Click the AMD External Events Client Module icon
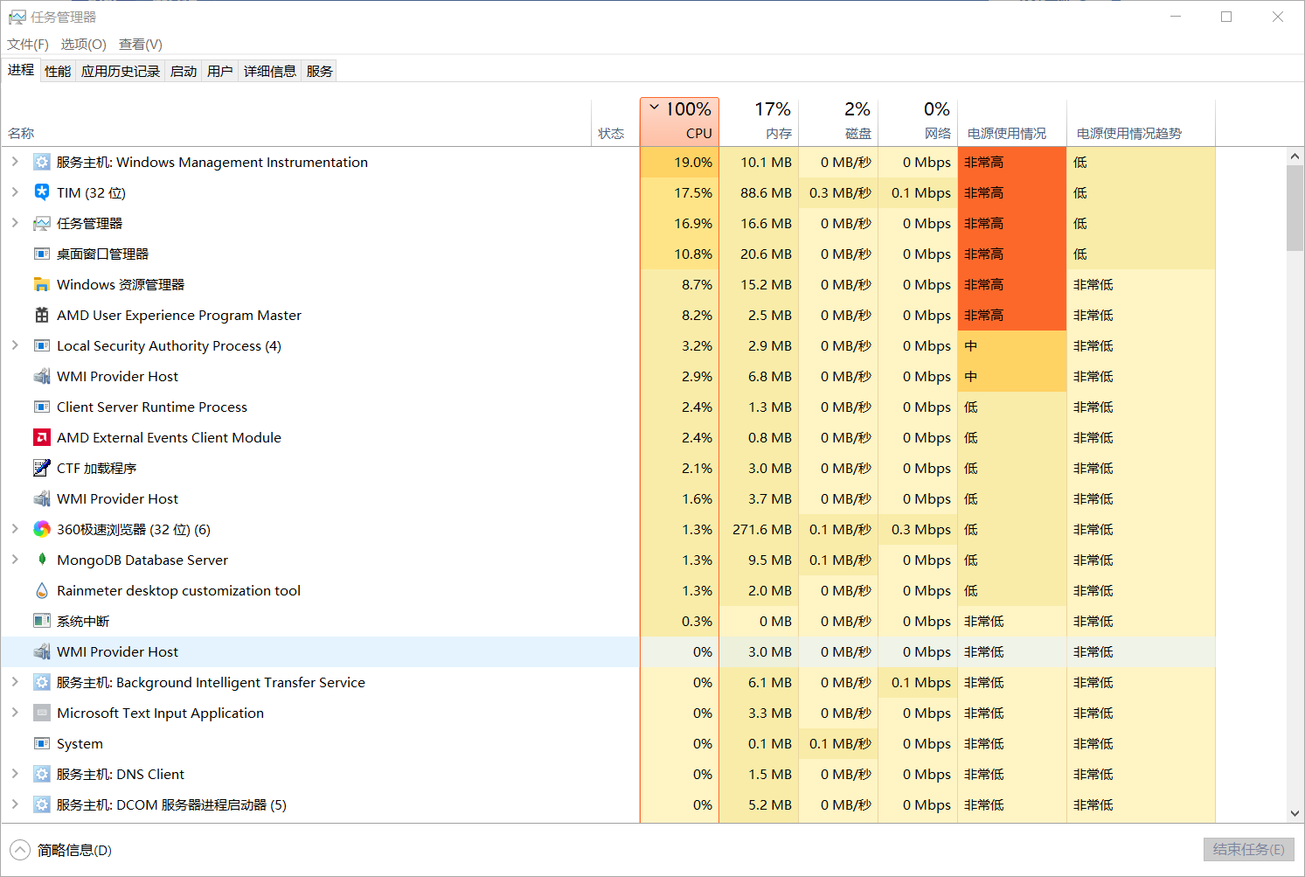The width and height of the screenshot is (1305, 877). pos(42,437)
